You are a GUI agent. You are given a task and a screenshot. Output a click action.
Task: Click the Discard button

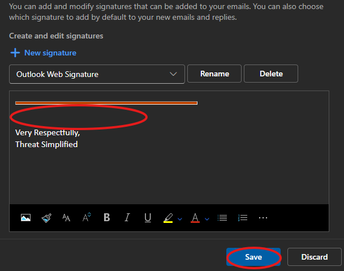[314, 257]
